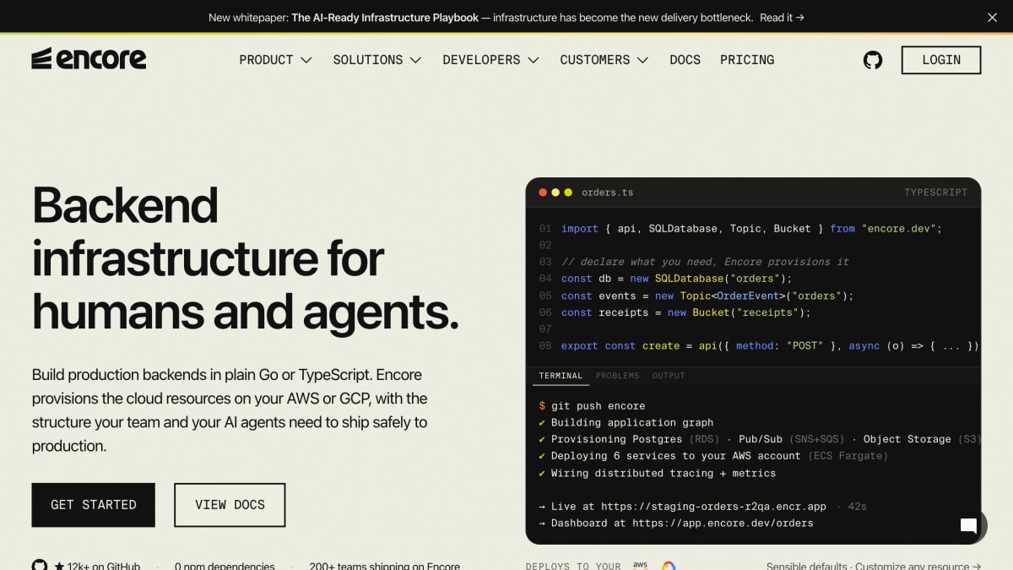Switch to the Problems tab
This screenshot has width=1013, height=570.
(617, 376)
